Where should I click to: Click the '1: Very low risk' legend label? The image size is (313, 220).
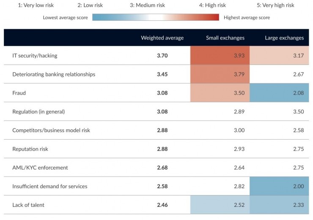36,5
